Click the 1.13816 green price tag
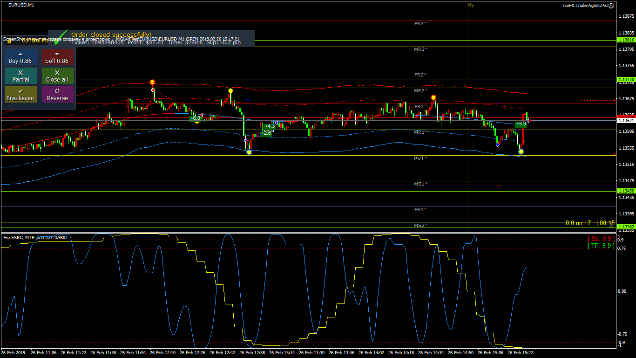This screenshot has width=636, height=358. [626, 40]
